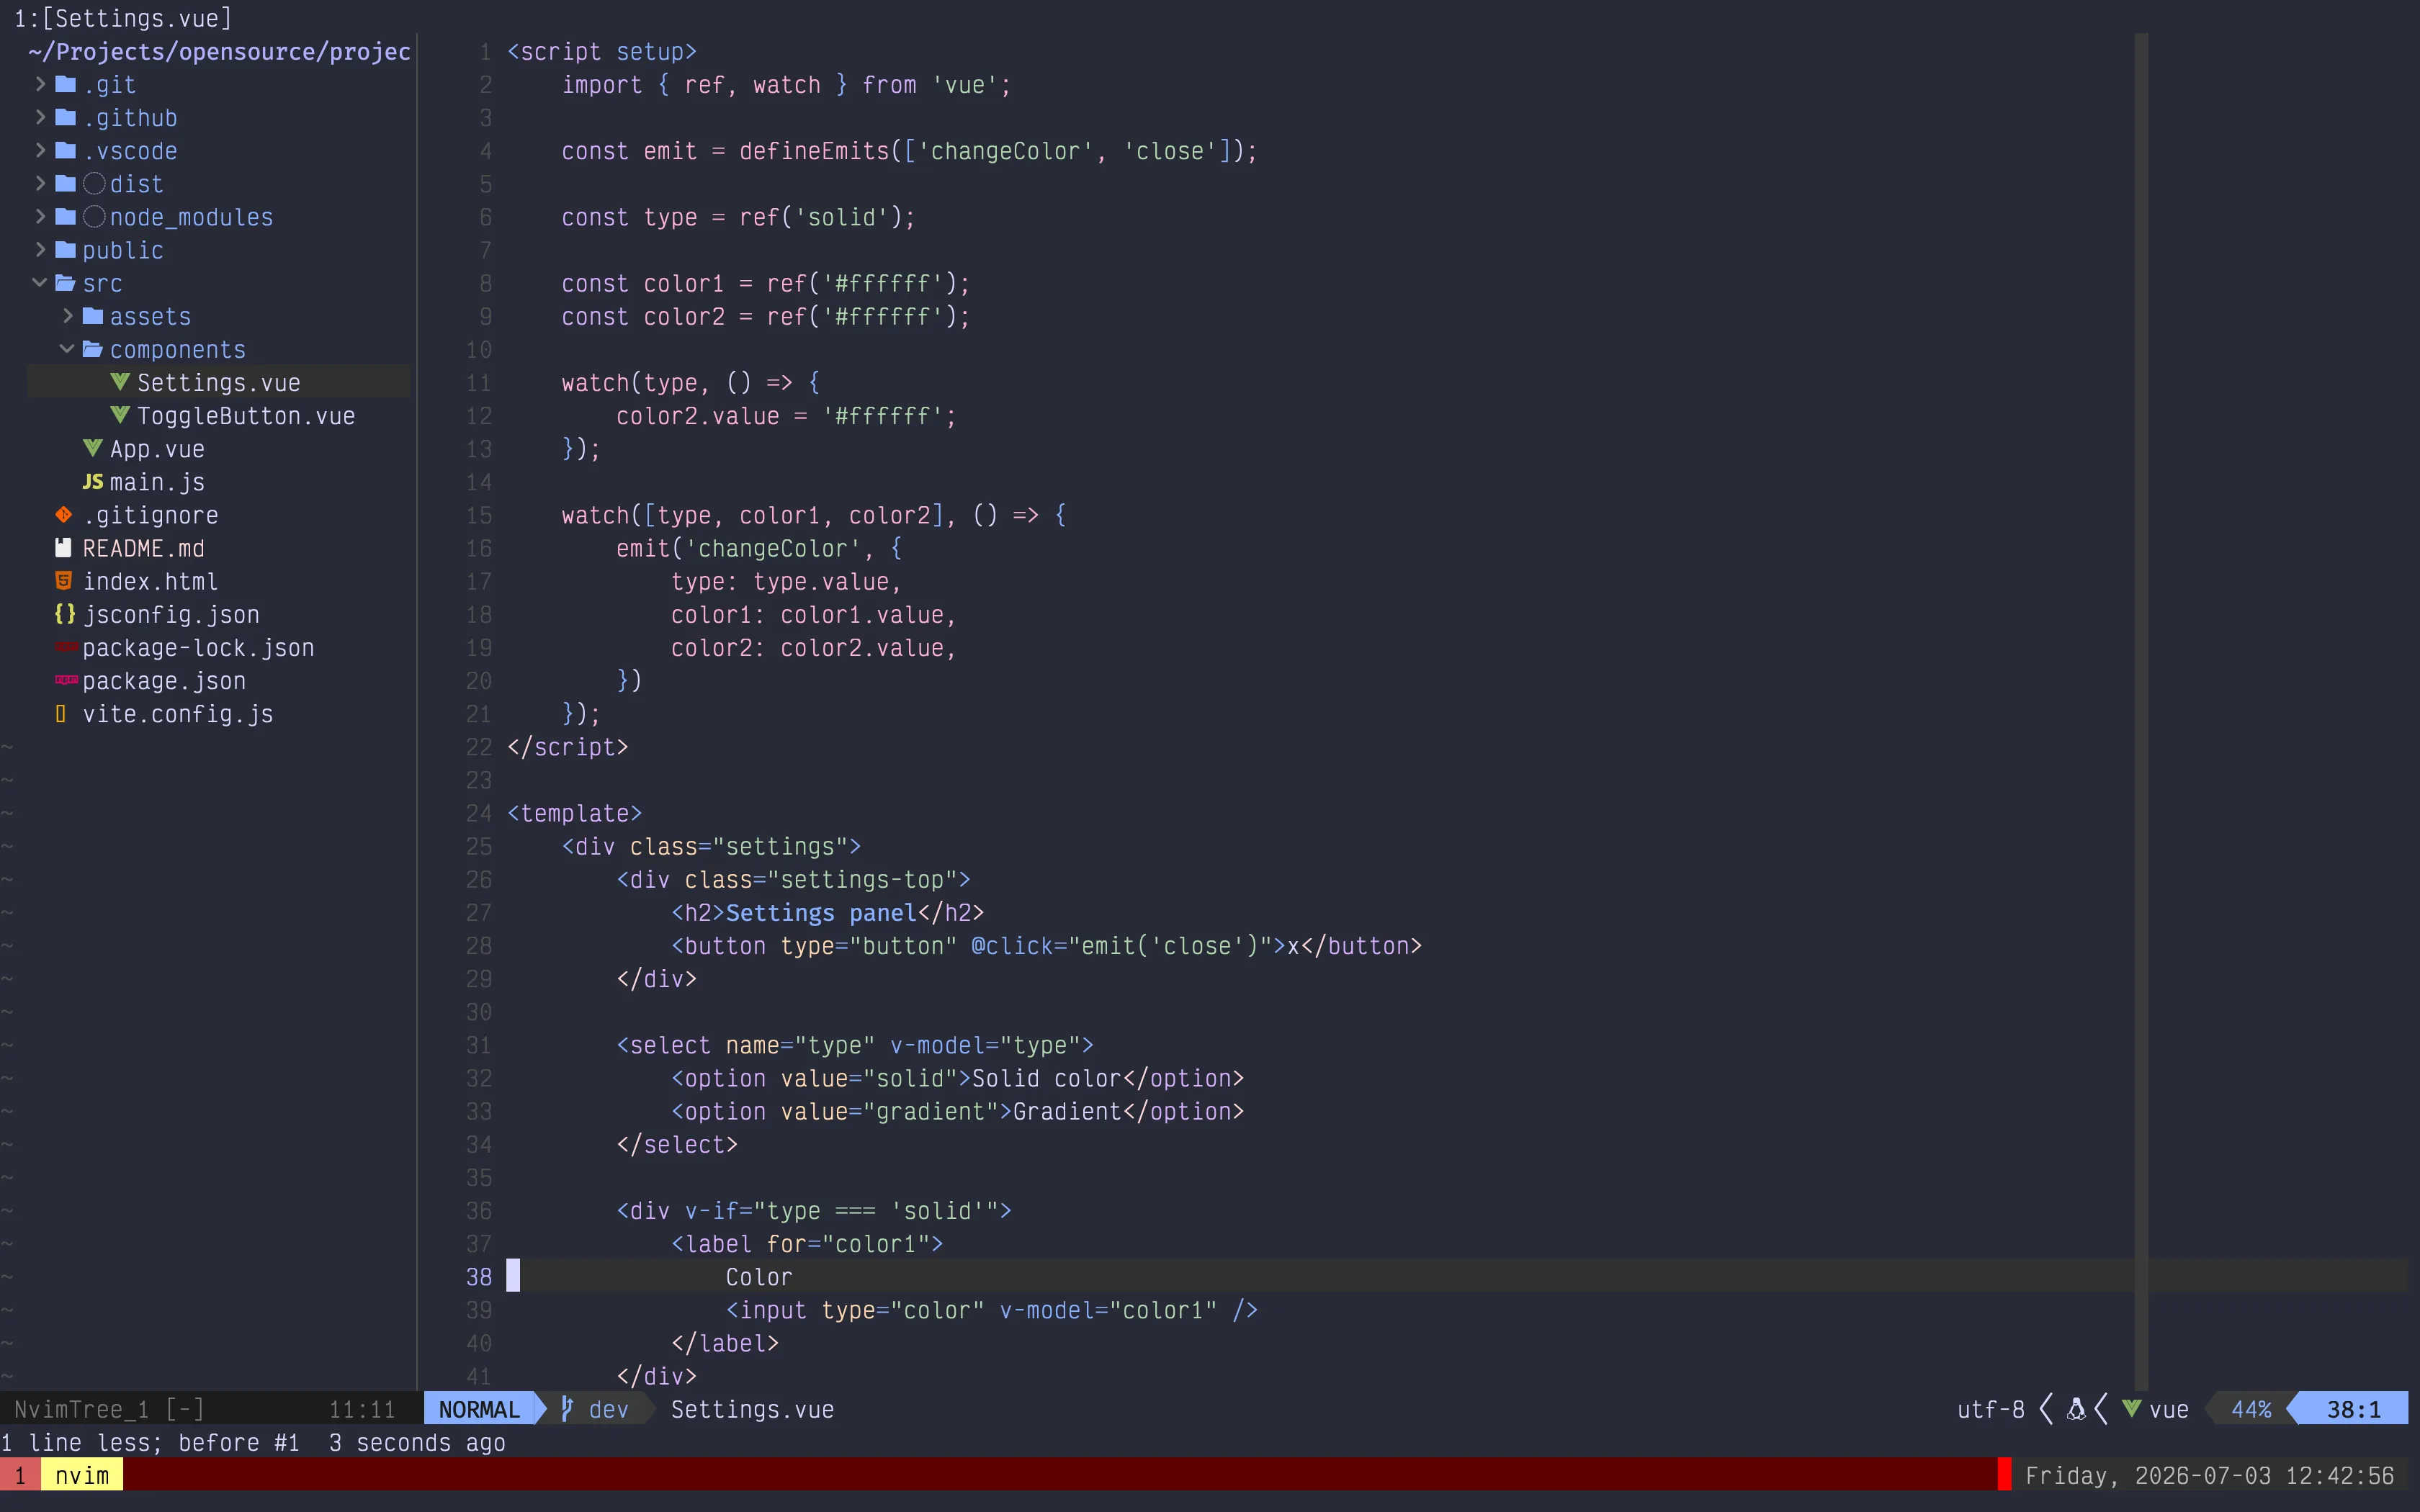Click the tmux date and time display
The image size is (2420, 1512).
[2209, 1475]
